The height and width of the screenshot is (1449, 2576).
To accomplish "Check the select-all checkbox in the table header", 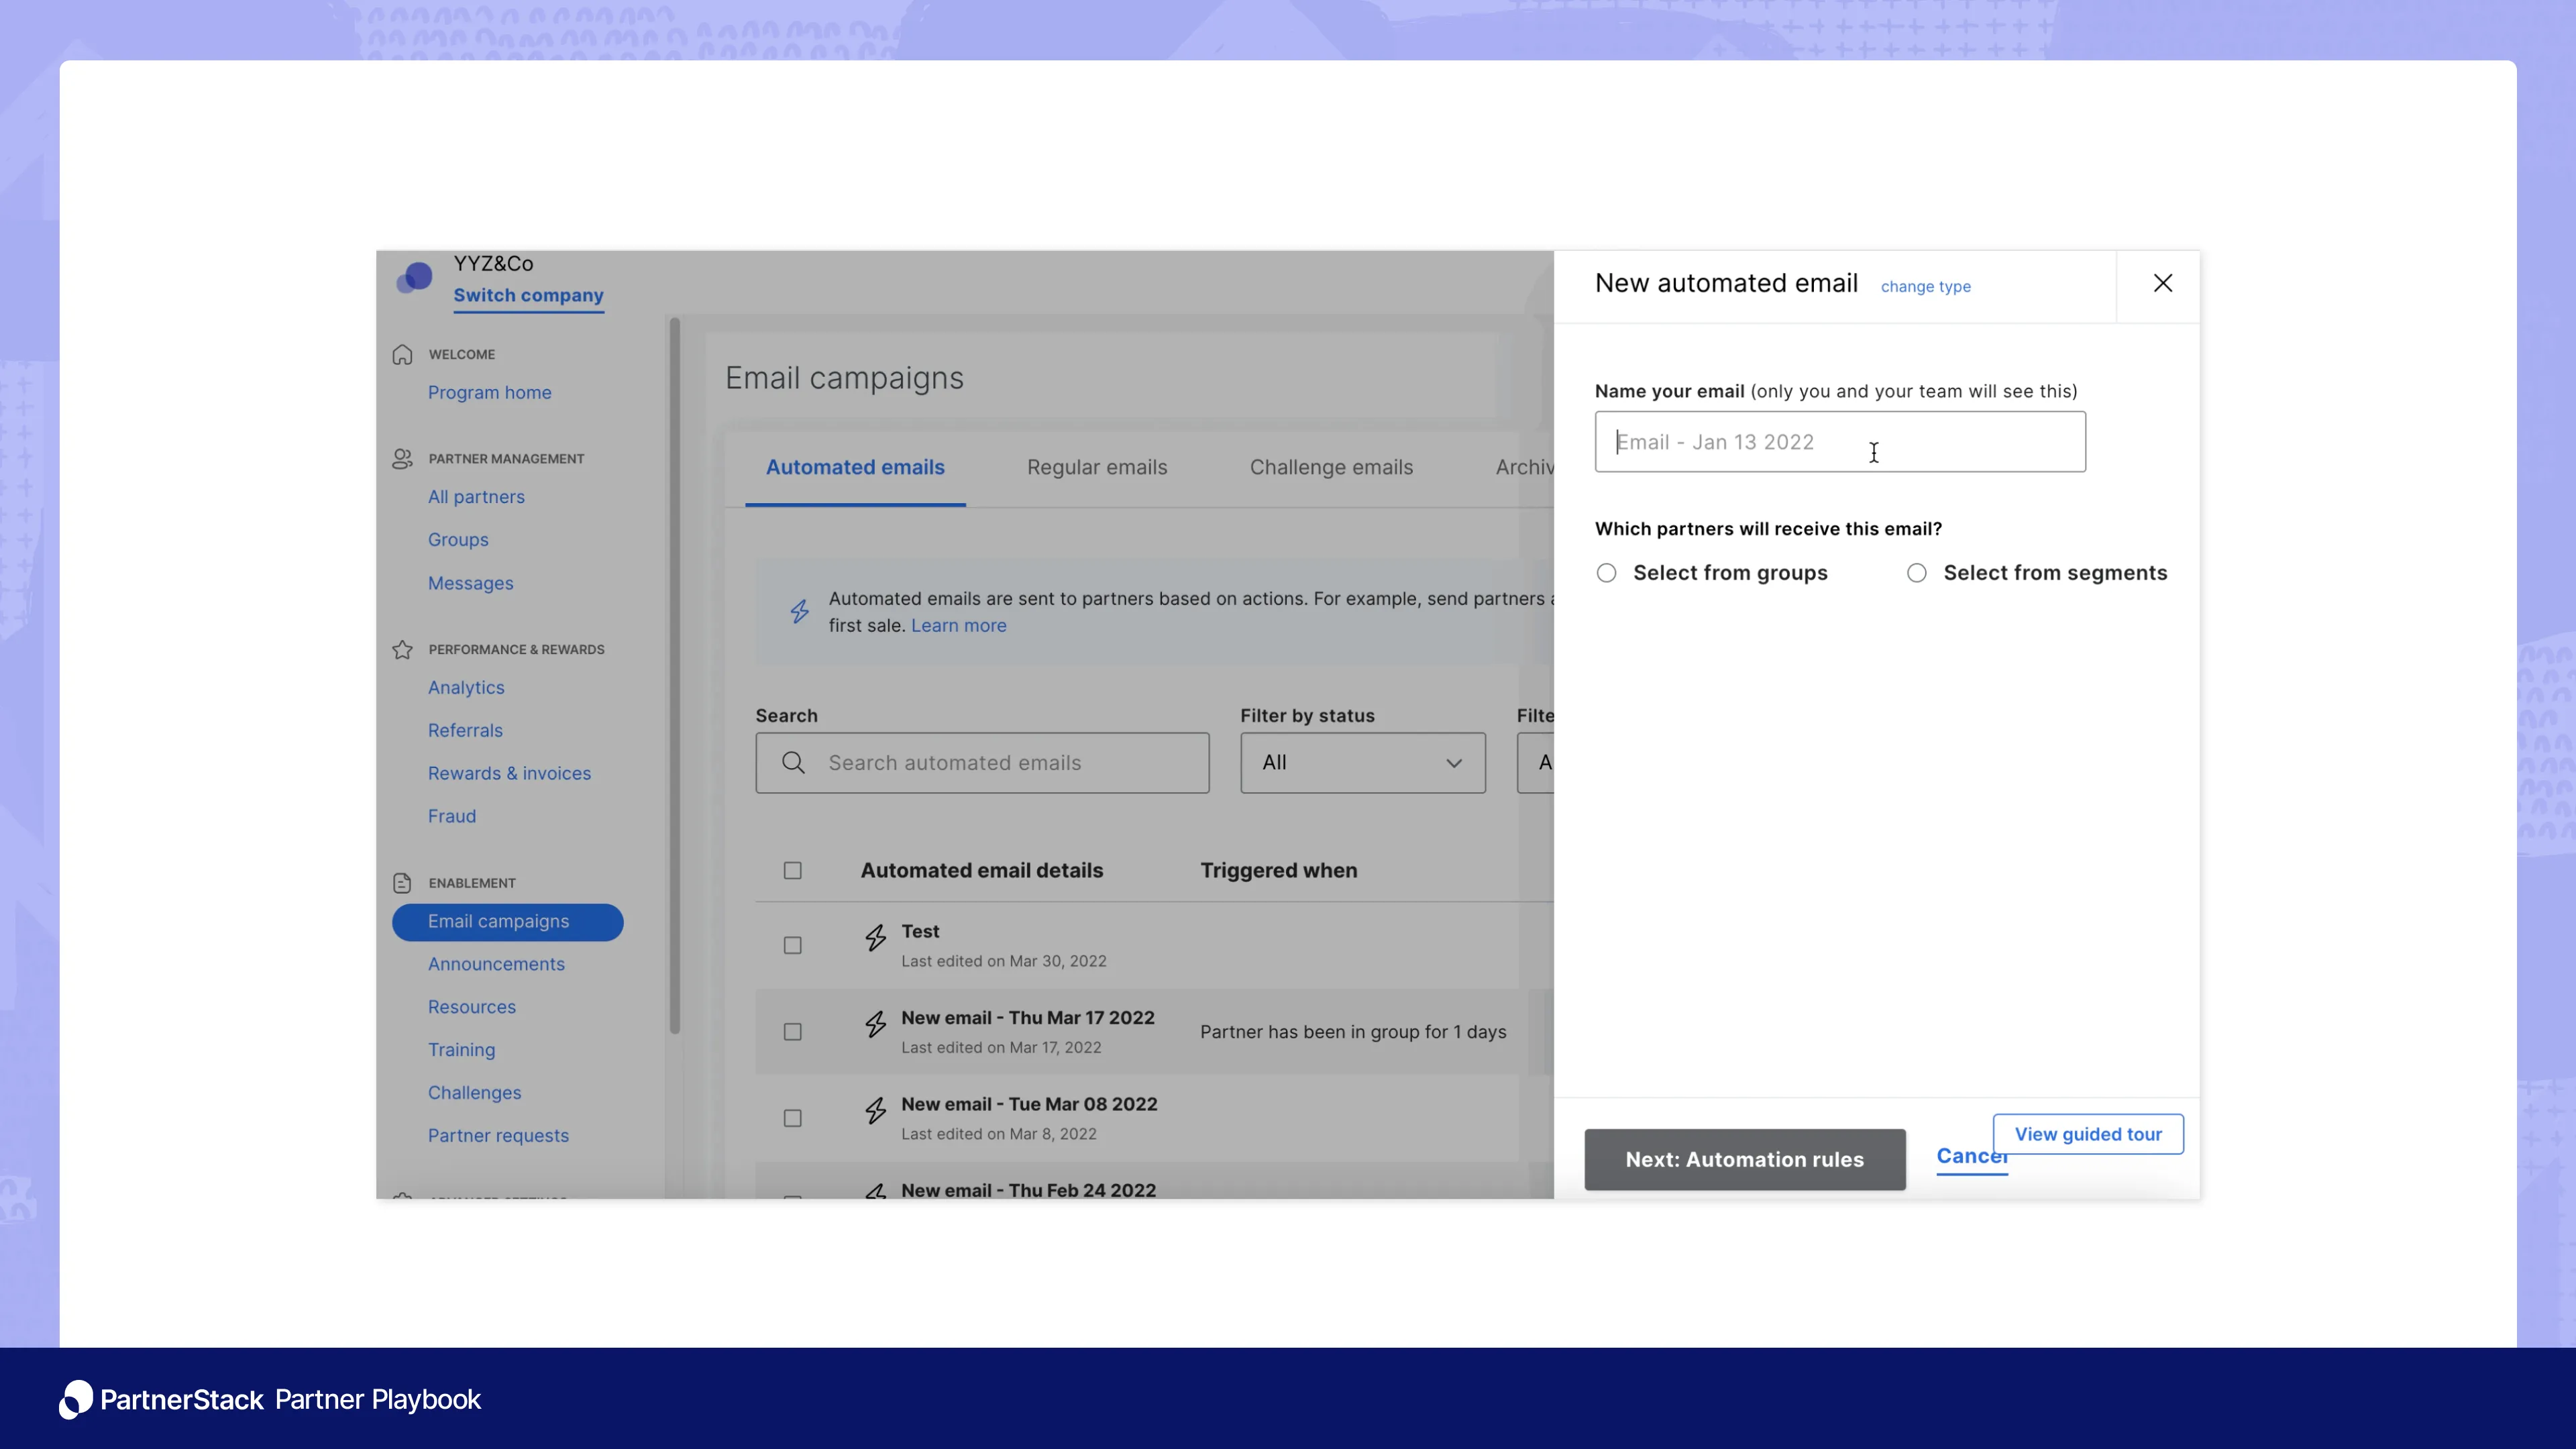I will [793, 870].
